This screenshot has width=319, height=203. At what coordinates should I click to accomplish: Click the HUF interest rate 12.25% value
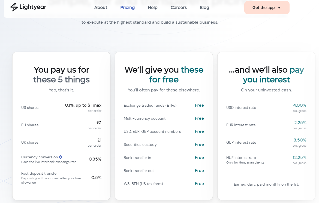click(299, 158)
